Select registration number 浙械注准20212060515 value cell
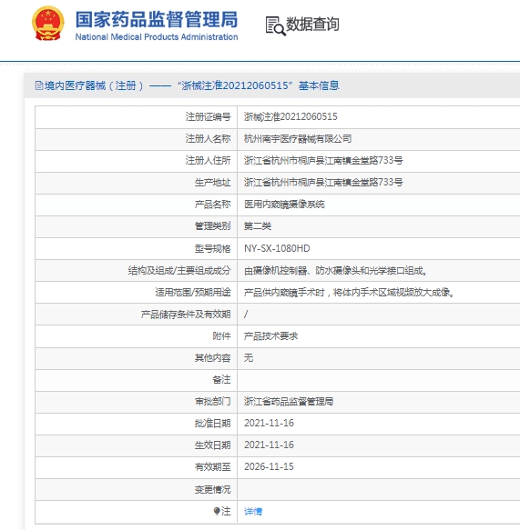The height and width of the screenshot is (530, 520). click(291, 116)
